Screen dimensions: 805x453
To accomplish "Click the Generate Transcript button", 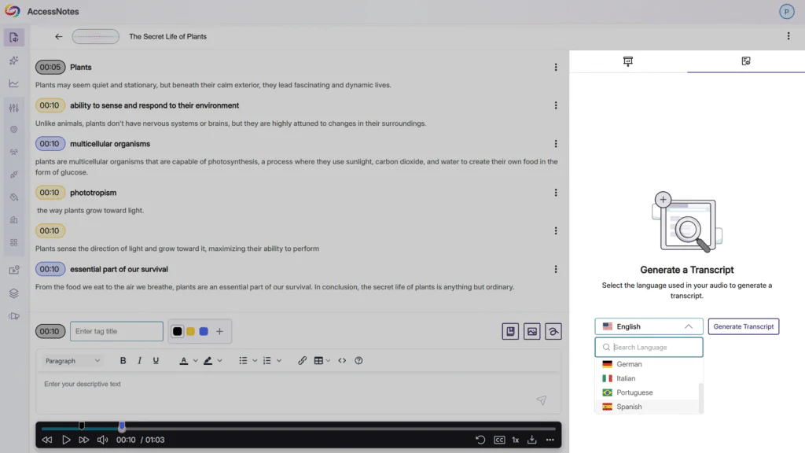I will point(743,326).
